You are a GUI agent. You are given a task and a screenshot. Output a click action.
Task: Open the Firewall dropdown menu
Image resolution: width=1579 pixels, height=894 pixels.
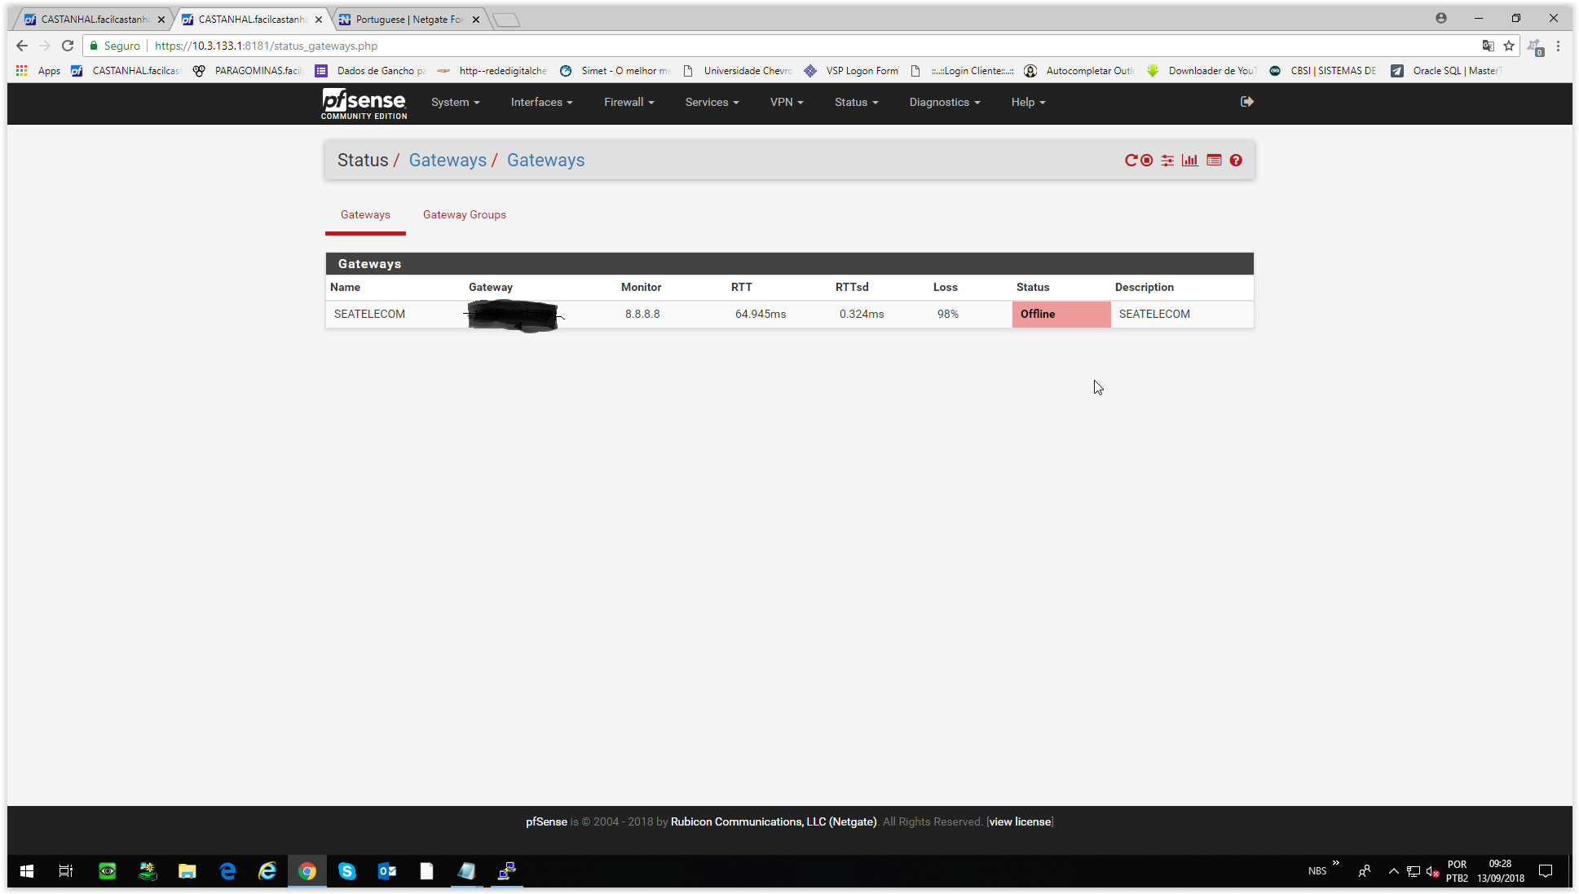(629, 102)
